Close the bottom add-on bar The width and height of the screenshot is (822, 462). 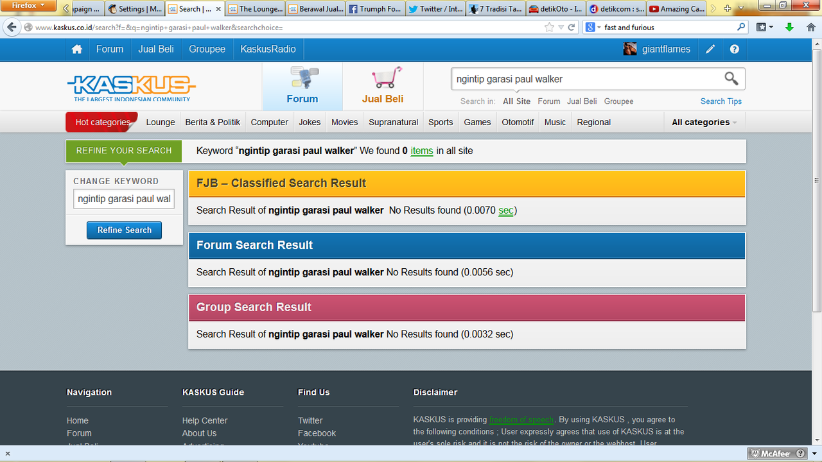pos(8,454)
